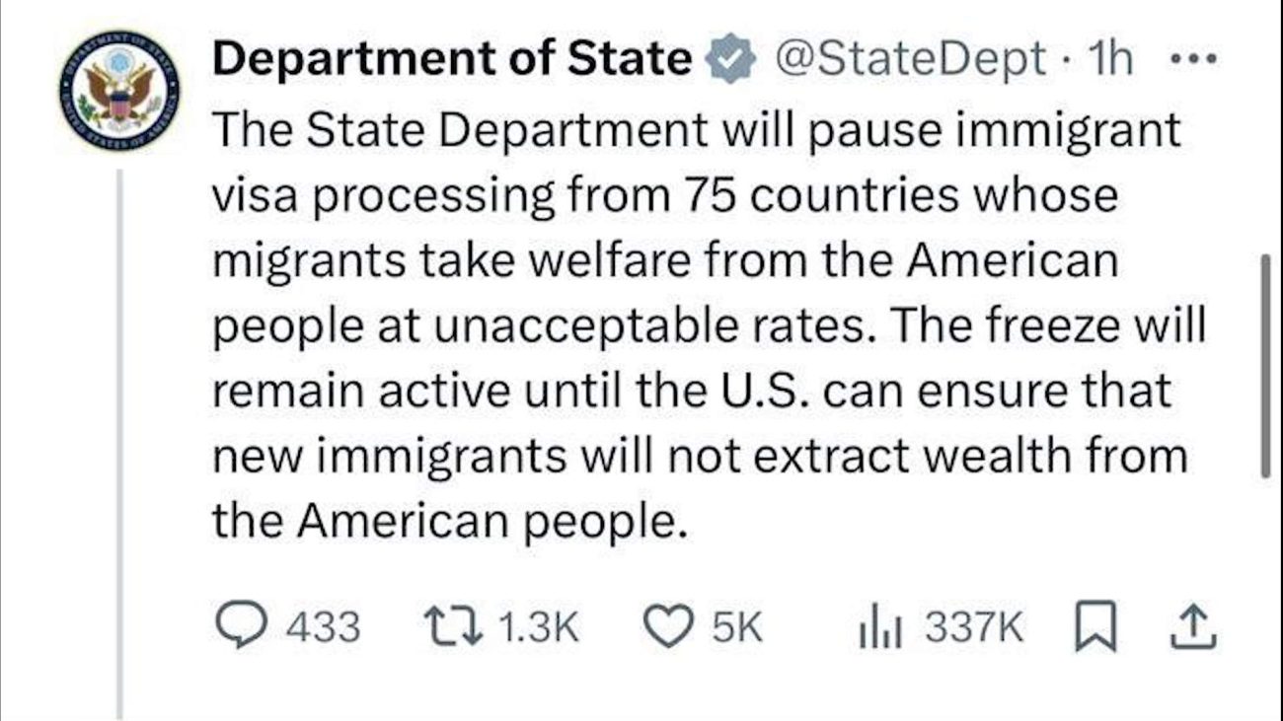Click the 1.3K reposts count
The image size is (1283, 721).
point(539,628)
